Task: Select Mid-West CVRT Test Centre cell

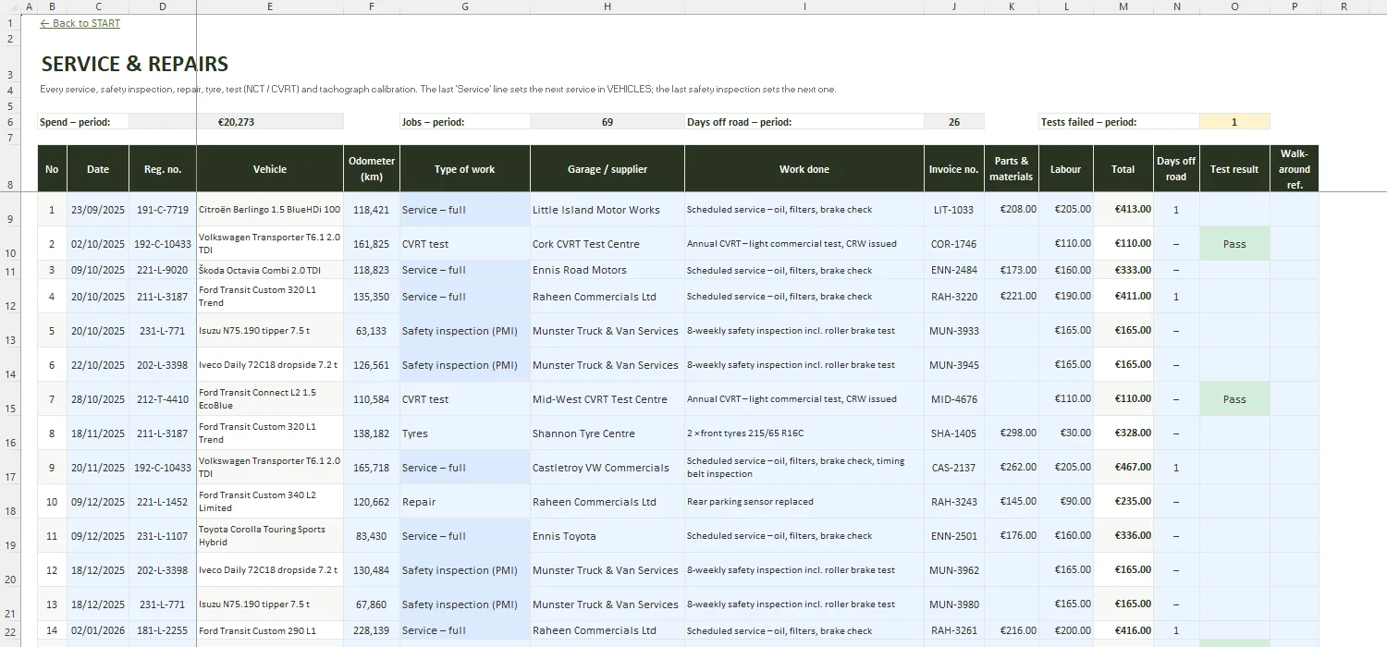Action: tap(608, 399)
